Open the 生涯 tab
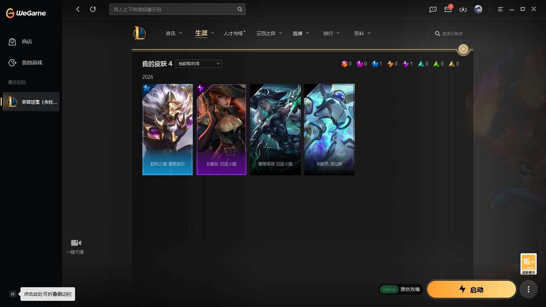Image resolution: width=546 pixels, height=307 pixels. pyautogui.click(x=201, y=33)
